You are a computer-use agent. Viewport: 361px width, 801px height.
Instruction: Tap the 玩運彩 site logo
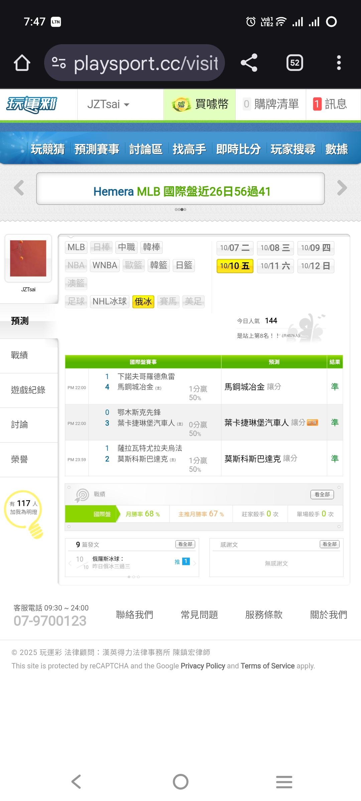[x=32, y=104]
